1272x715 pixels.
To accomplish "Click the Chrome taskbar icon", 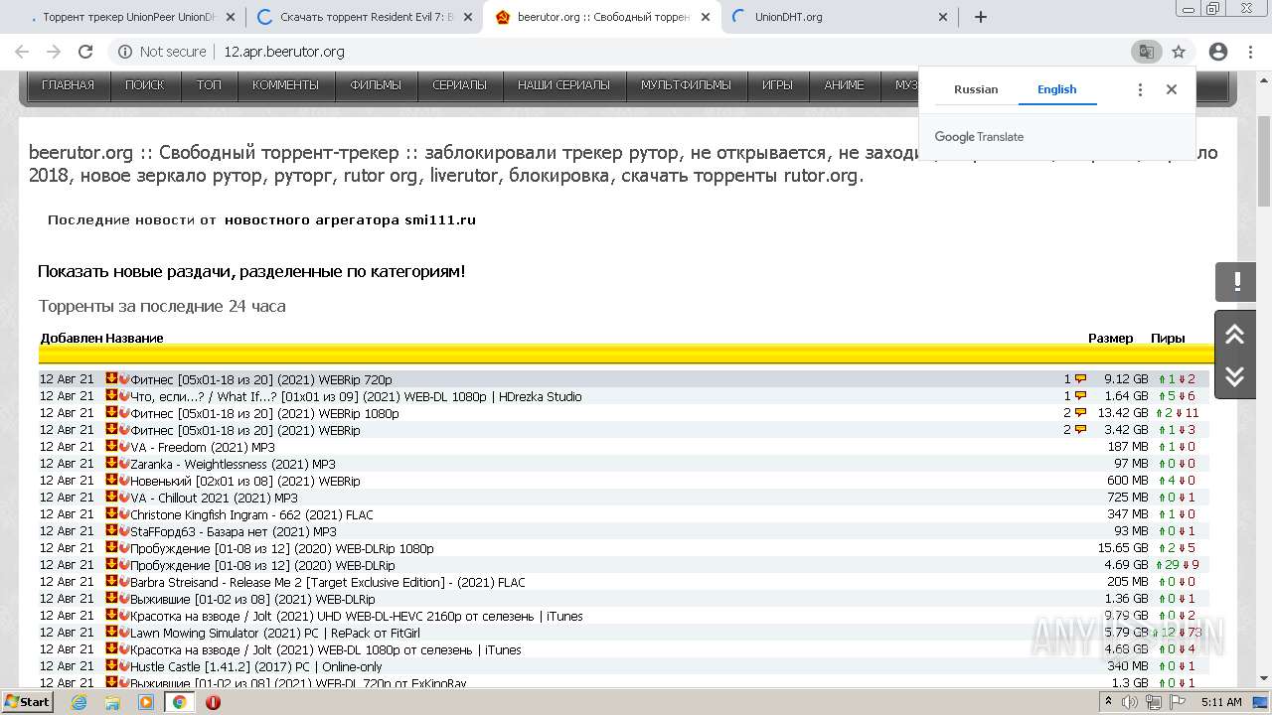I will 180,702.
